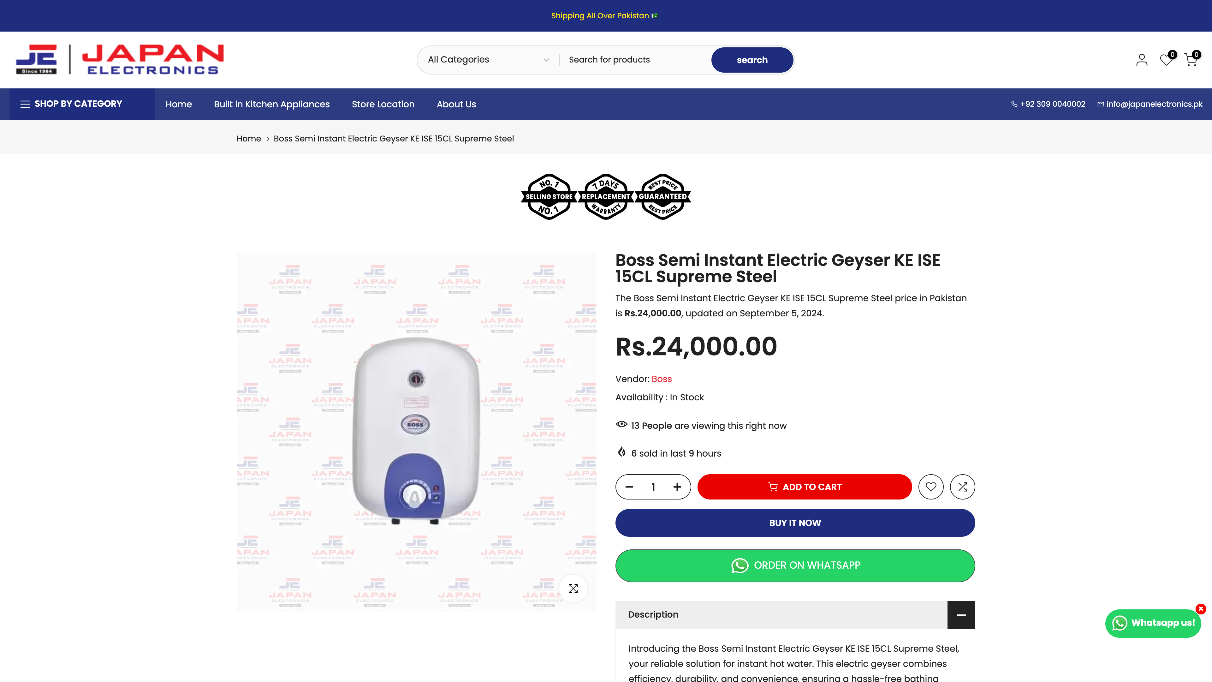Open the All Categories dropdown
This screenshot has width=1212, height=682.
[x=488, y=60]
